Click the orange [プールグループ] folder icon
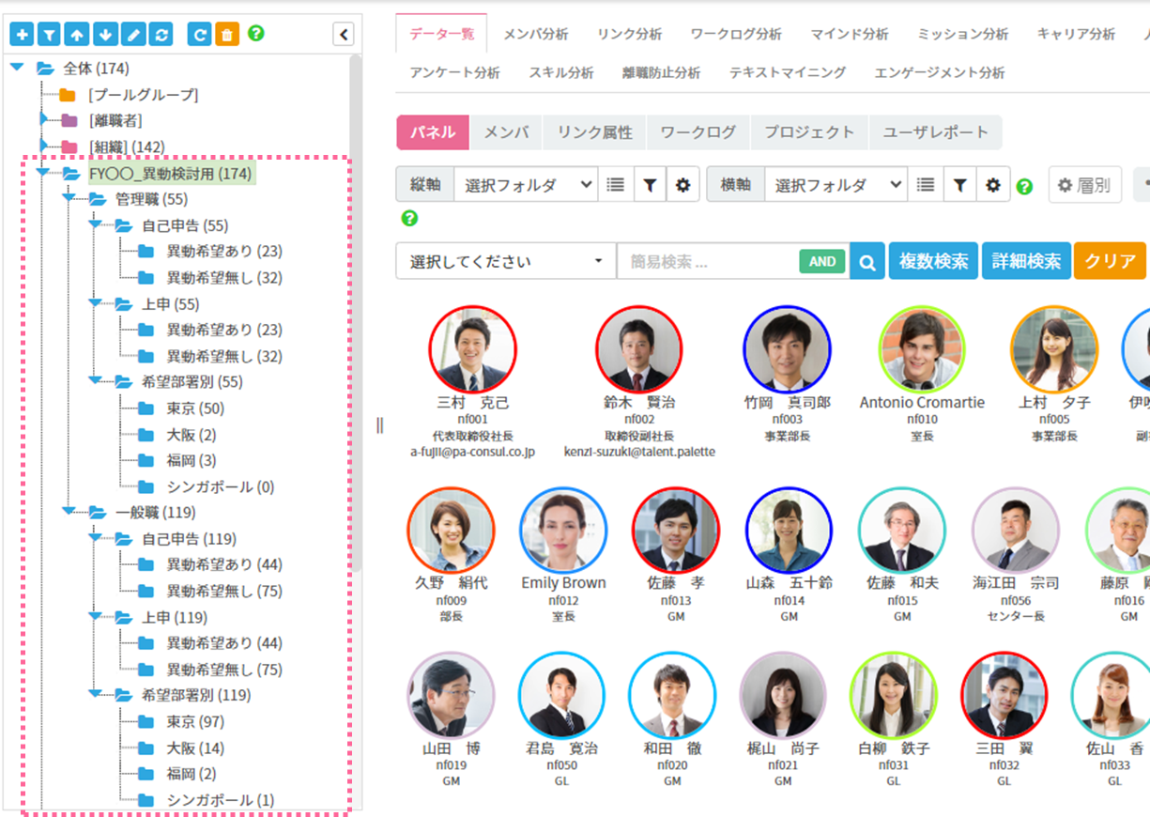Image resolution: width=1150 pixels, height=817 pixels. [67, 95]
